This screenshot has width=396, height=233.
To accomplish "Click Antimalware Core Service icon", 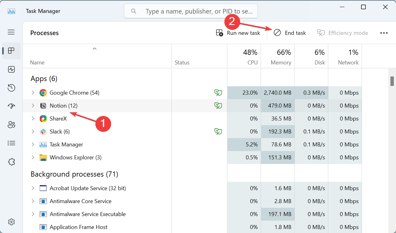I will coord(43,201).
